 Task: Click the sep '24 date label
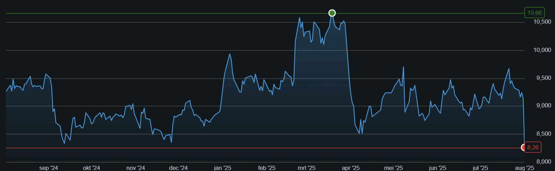49,168
